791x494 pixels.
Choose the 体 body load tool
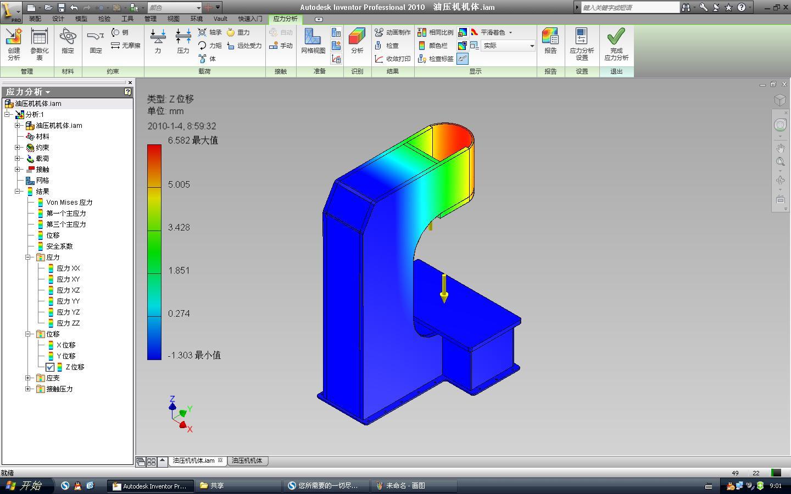point(207,59)
